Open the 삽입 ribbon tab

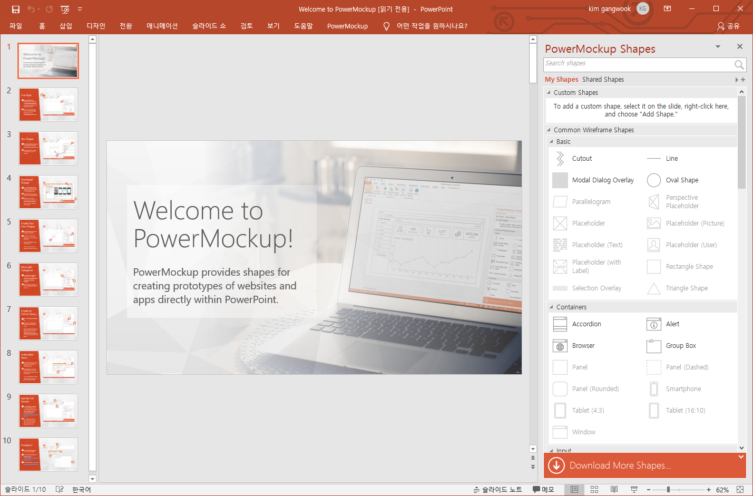66,26
